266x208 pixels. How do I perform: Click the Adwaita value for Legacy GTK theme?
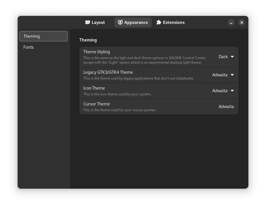(x=220, y=75)
